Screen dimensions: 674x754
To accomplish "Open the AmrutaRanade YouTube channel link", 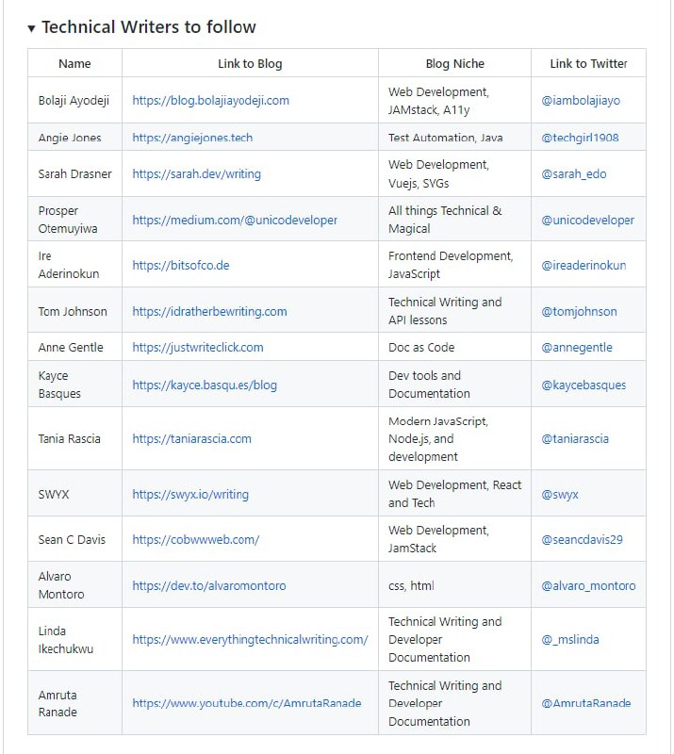I will pyautogui.click(x=246, y=704).
